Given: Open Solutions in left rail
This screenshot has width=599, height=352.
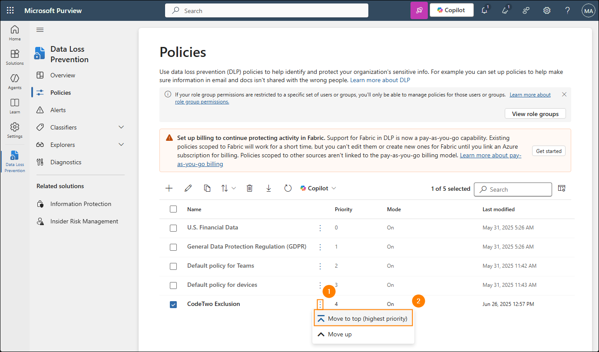Looking at the screenshot, I should point(15,57).
